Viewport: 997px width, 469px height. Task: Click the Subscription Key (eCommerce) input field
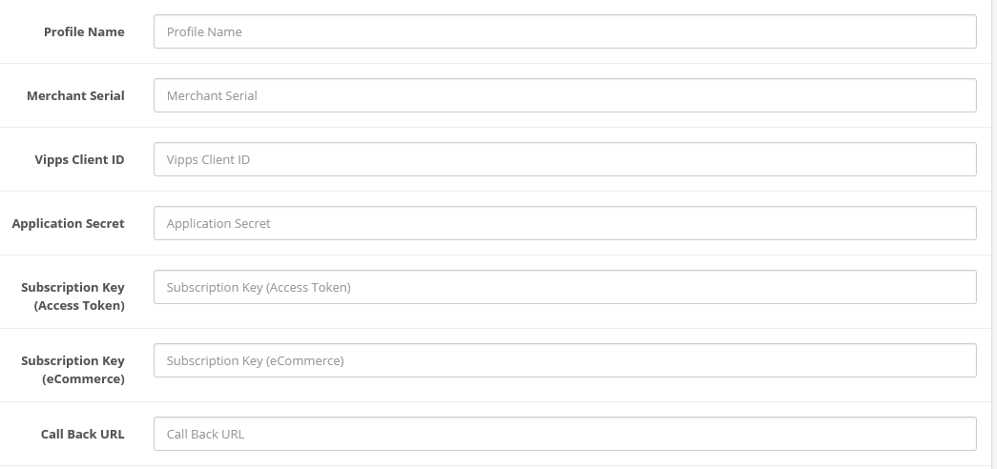pos(565,360)
